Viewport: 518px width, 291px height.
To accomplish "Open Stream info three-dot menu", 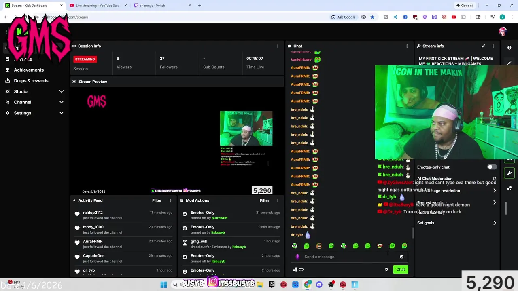I will pos(493,46).
